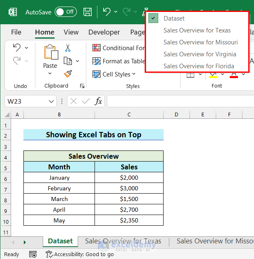The width and height of the screenshot is (254, 259).
Task: Switch to the View ribbon tab
Action: click(71, 32)
